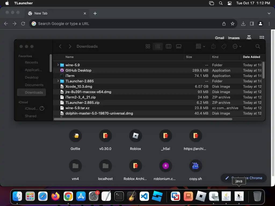Open the Chrome profile avatar

click(260, 24)
